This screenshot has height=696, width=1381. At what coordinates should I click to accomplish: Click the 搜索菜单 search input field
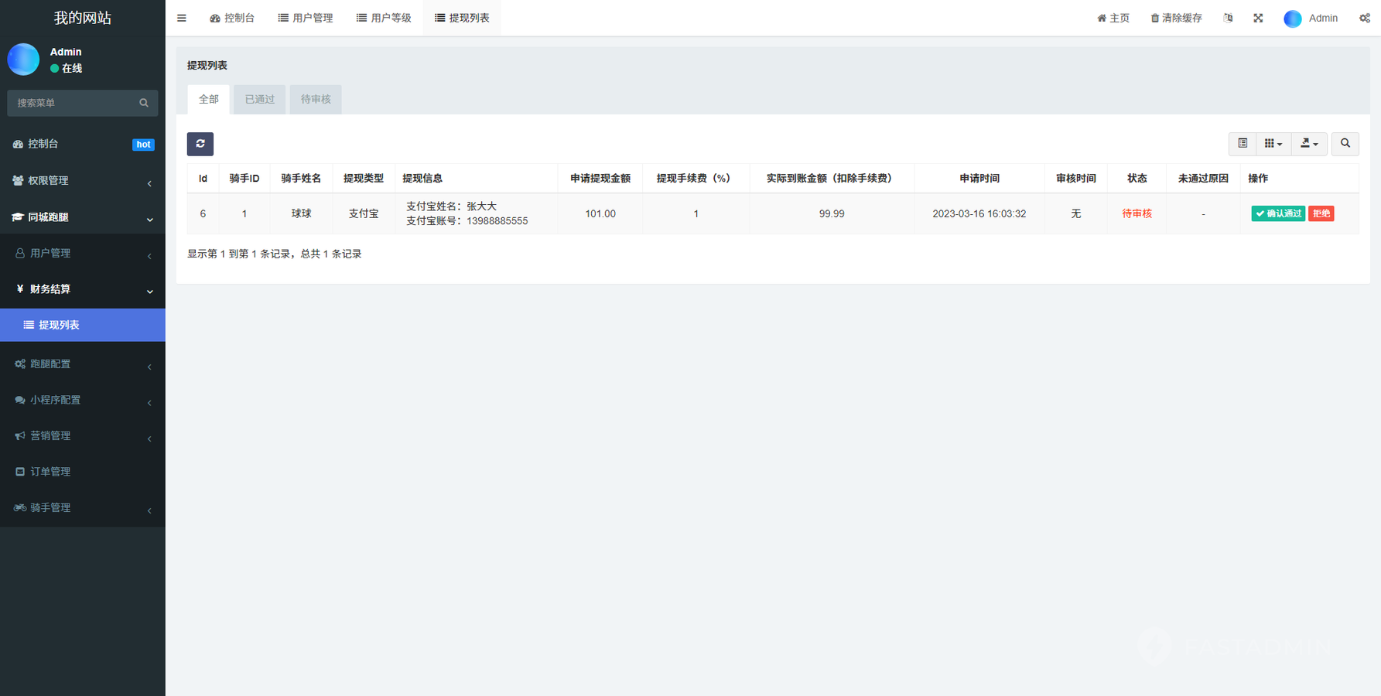point(73,103)
